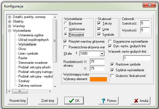Open the Skala dropdown list
Image resolution: width=159 pixels, height=109 pixels.
(x=102, y=53)
